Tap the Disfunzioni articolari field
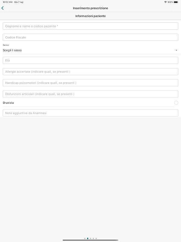The width and height of the screenshot is (181, 242). (x=91, y=94)
